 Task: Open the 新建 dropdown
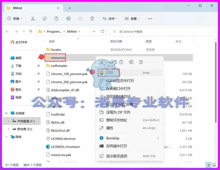click(x=15, y=19)
